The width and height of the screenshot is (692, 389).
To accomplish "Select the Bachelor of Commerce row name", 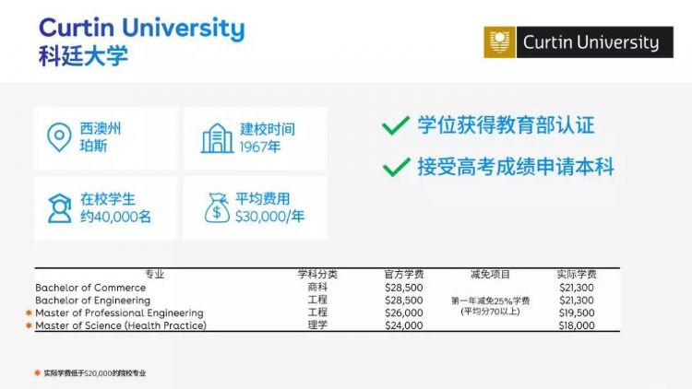I will click(x=90, y=288).
